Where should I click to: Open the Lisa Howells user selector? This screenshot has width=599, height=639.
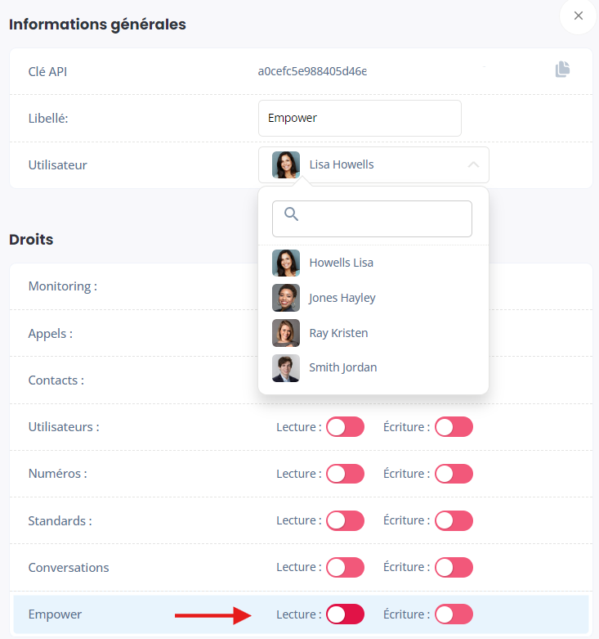tap(373, 164)
